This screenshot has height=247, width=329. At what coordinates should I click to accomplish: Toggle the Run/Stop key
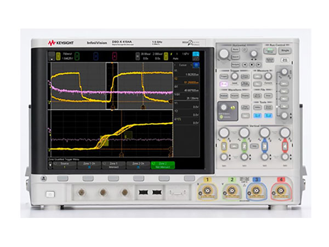(270, 51)
